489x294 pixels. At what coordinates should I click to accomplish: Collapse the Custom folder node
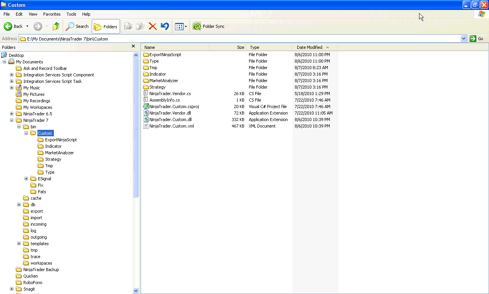(x=26, y=133)
